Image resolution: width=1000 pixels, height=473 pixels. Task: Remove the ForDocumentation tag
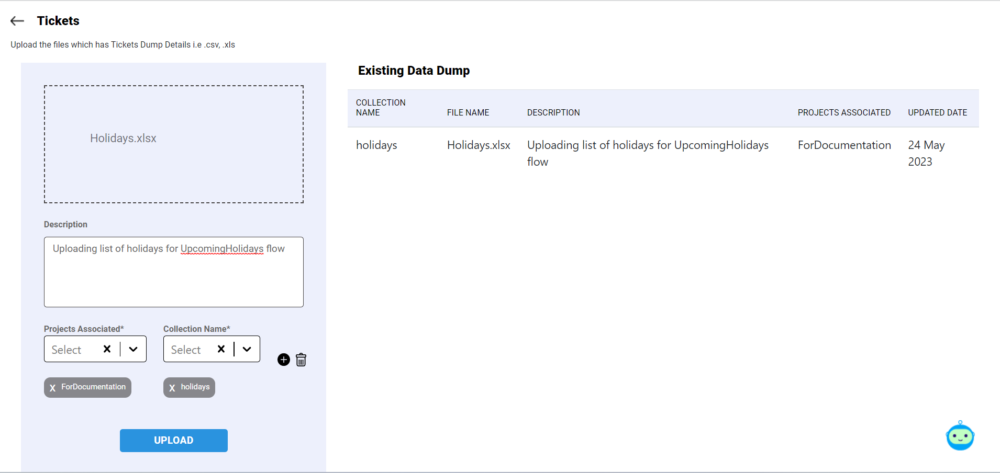click(53, 388)
